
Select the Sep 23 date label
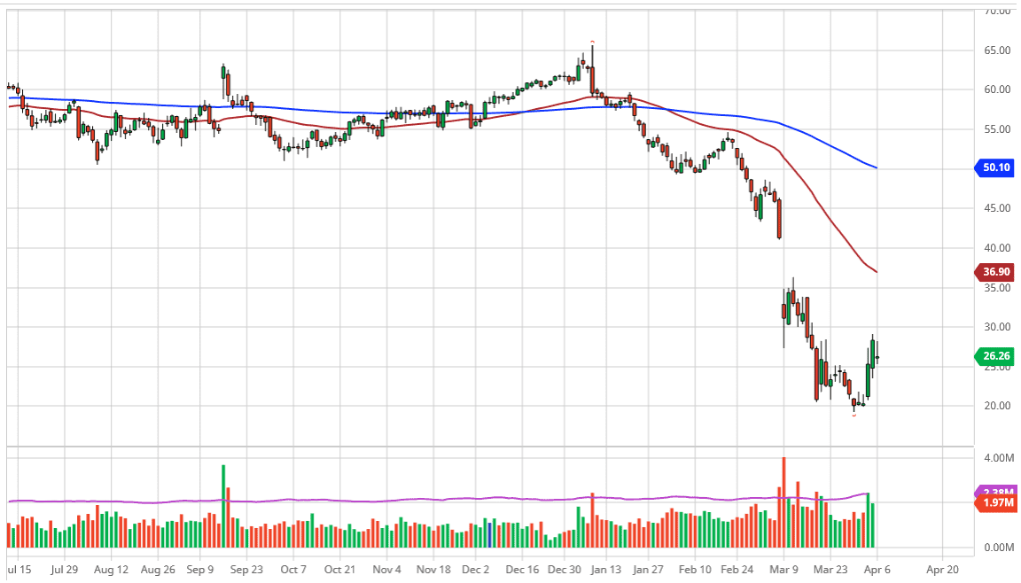246,569
